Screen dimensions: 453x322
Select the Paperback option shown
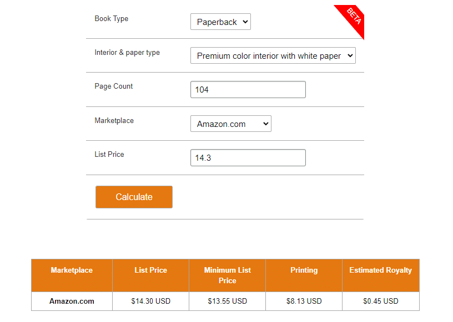[211, 22]
